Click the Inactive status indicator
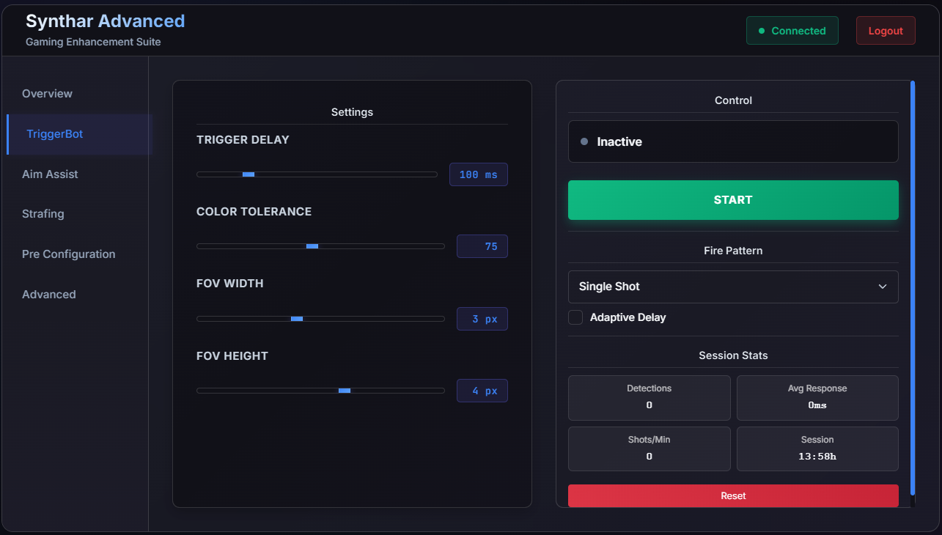Viewport: 942px width, 535px height. click(x=732, y=141)
